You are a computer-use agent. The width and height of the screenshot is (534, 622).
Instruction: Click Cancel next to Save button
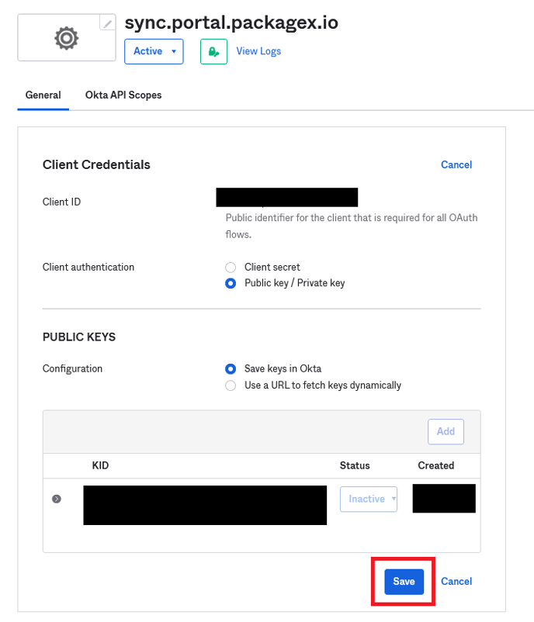click(456, 582)
